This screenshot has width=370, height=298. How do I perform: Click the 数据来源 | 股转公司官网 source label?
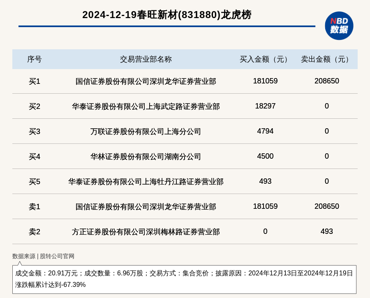tap(43, 256)
